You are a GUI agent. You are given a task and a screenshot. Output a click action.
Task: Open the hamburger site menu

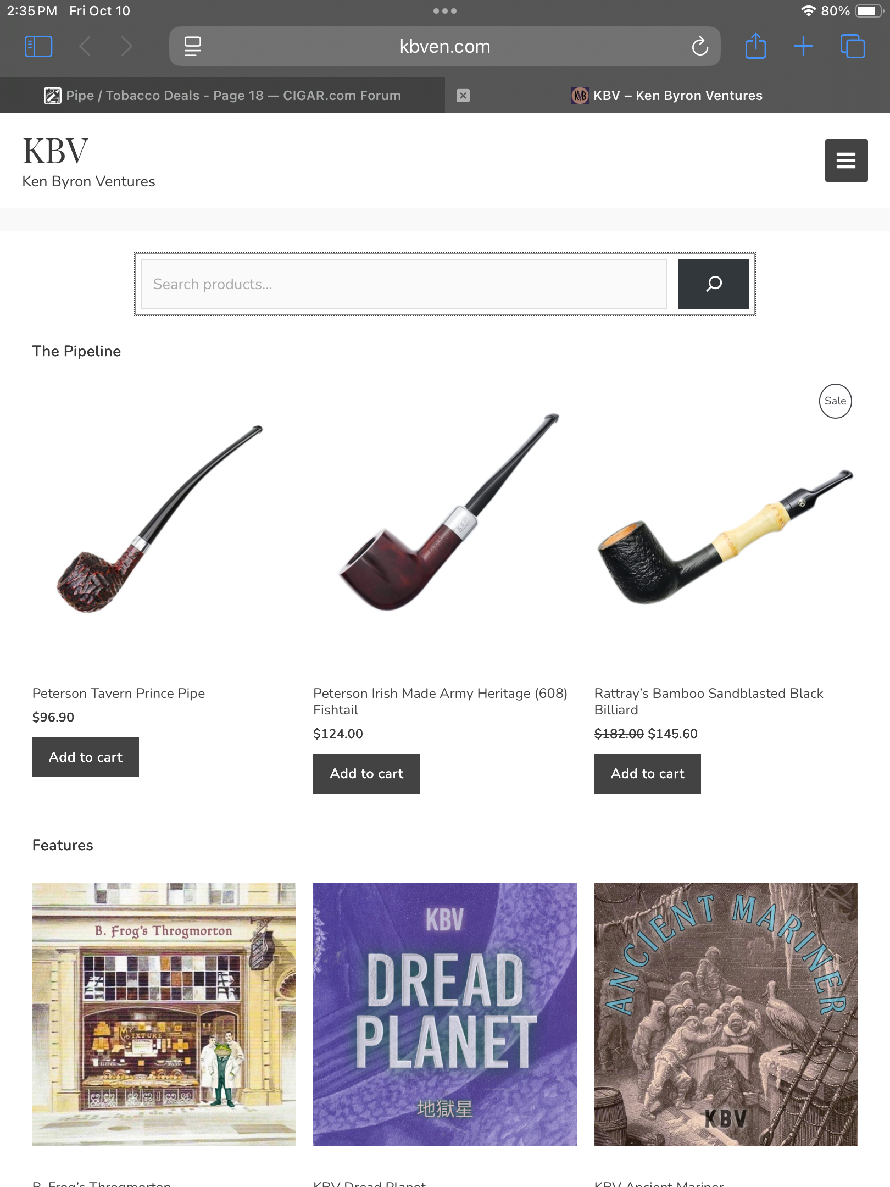point(846,160)
